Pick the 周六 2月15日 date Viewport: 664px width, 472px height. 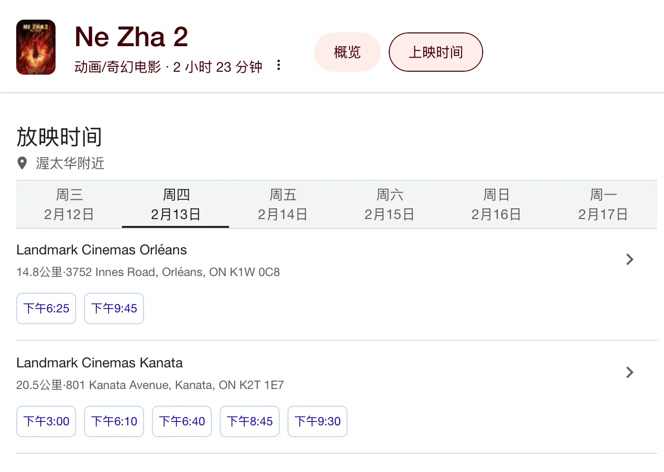389,204
